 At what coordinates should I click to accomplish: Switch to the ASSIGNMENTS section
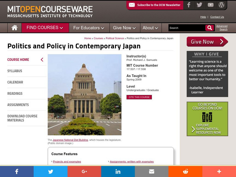click(x=18, y=105)
